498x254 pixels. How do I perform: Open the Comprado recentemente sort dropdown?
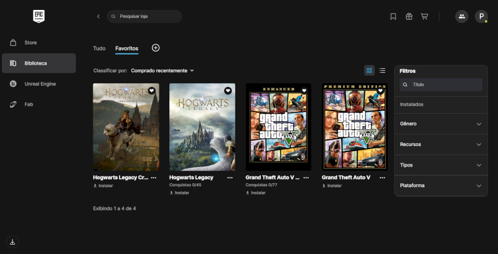pyautogui.click(x=162, y=71)
